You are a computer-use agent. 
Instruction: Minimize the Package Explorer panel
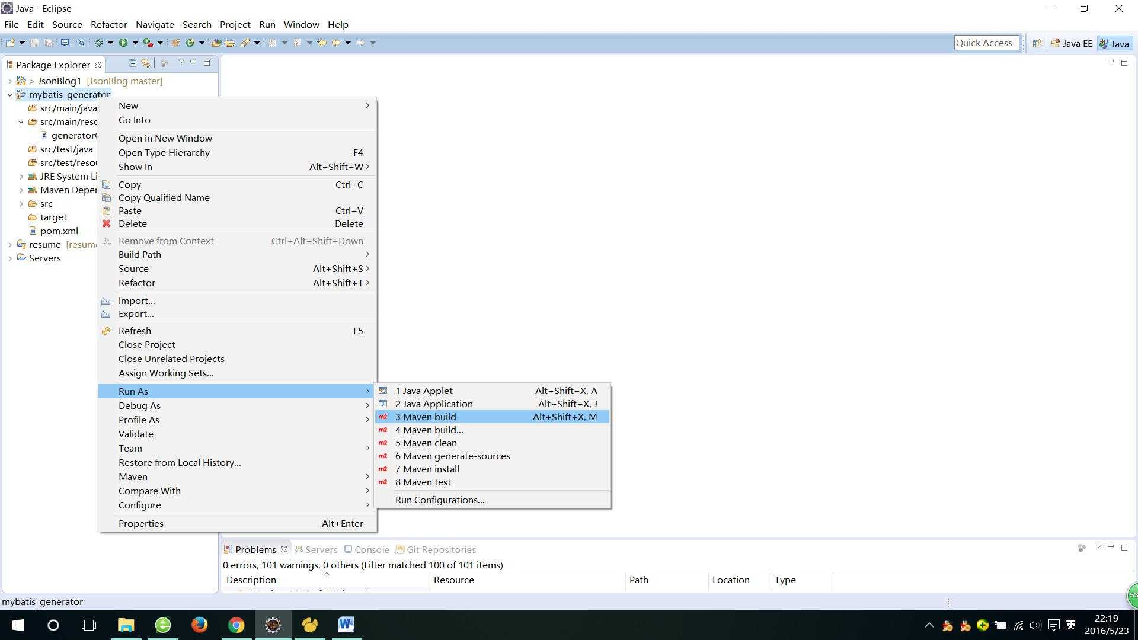click(193, 62)
